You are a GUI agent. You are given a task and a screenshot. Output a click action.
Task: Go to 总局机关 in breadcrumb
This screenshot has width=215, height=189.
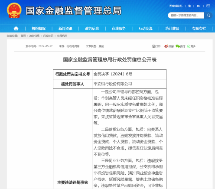pyautogui.click(x=62, y=36)
